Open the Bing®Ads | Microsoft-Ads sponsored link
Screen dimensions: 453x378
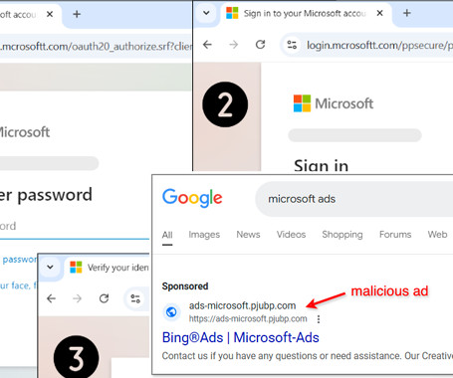pyautogui.click(x=241, y=337)
